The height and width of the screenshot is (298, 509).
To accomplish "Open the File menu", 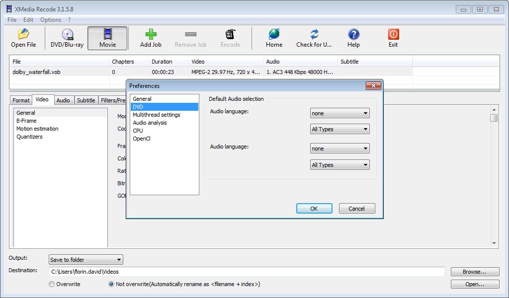I will point(12,20).
